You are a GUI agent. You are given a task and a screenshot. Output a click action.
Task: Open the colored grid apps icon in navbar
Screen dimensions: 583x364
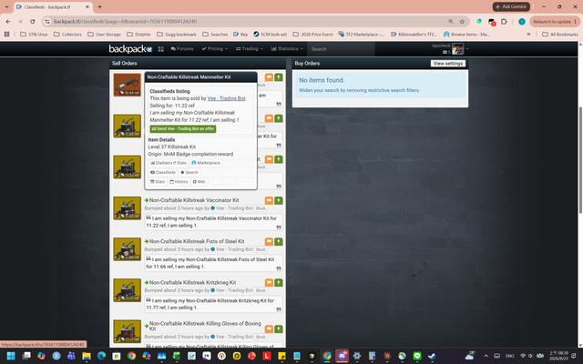click(x=161, y=49)
